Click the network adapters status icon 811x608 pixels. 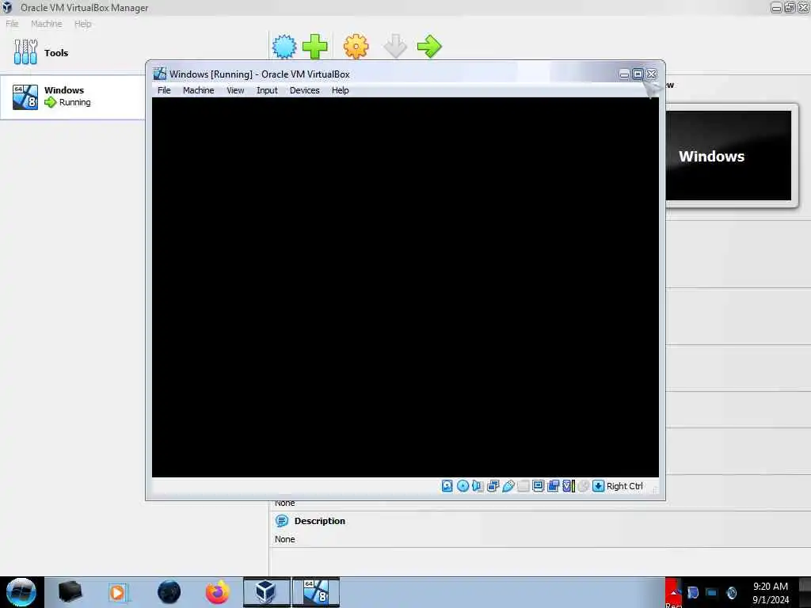tap(493, 485)
